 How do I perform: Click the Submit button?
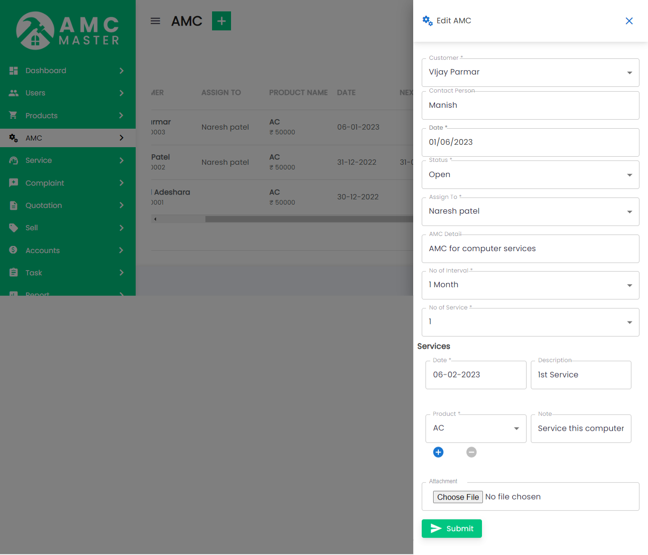pos(452,528)
